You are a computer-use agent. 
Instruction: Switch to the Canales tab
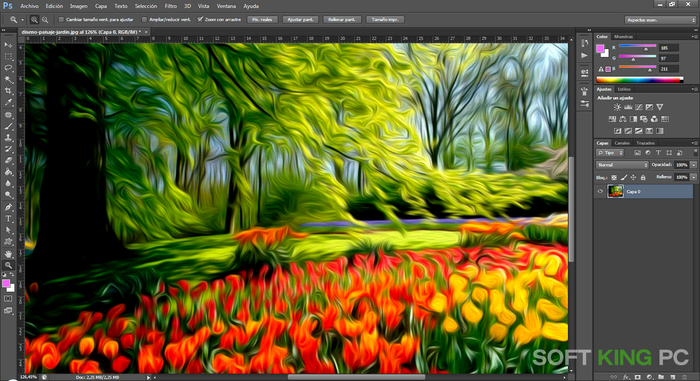click(x=622, y=143)
